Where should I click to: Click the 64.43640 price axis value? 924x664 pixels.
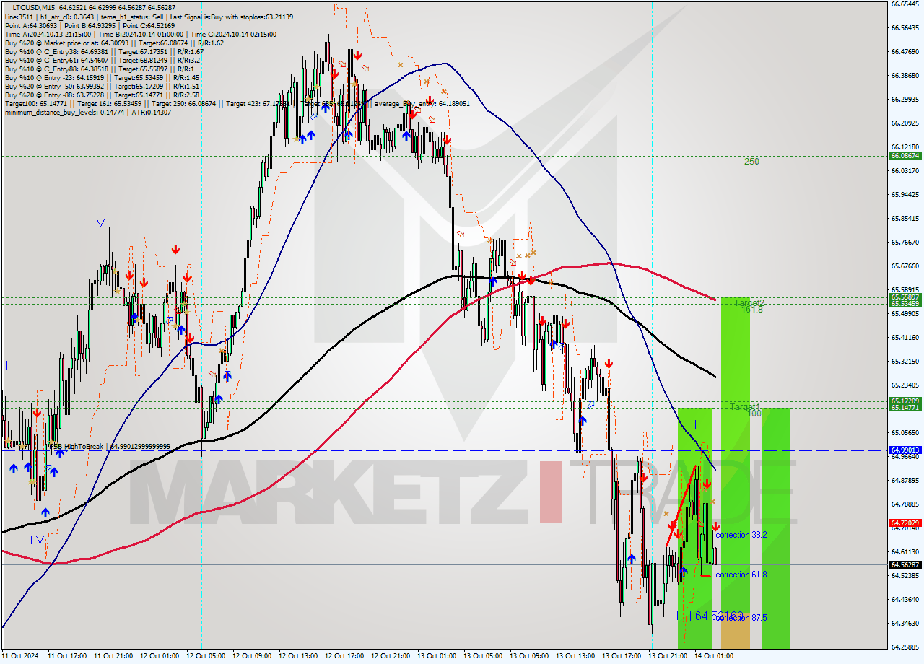tap(905, 599)
